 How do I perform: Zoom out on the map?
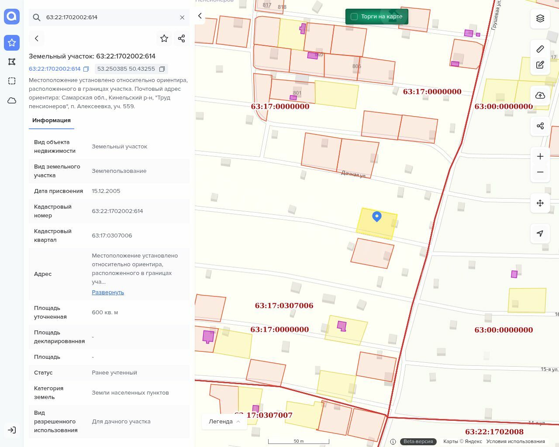[x=540, y=172]
